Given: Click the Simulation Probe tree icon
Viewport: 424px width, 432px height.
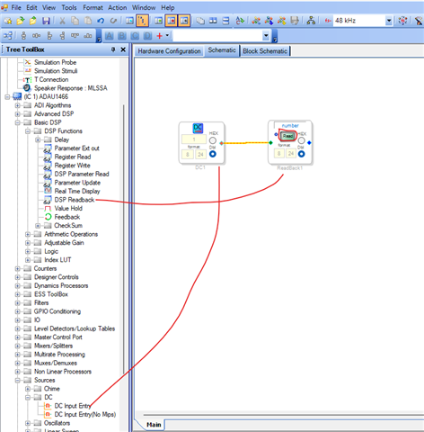Looking at the screenshot, I should tap(28, 62).
